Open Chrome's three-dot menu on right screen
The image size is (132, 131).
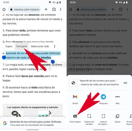click(x=127, y=9)
